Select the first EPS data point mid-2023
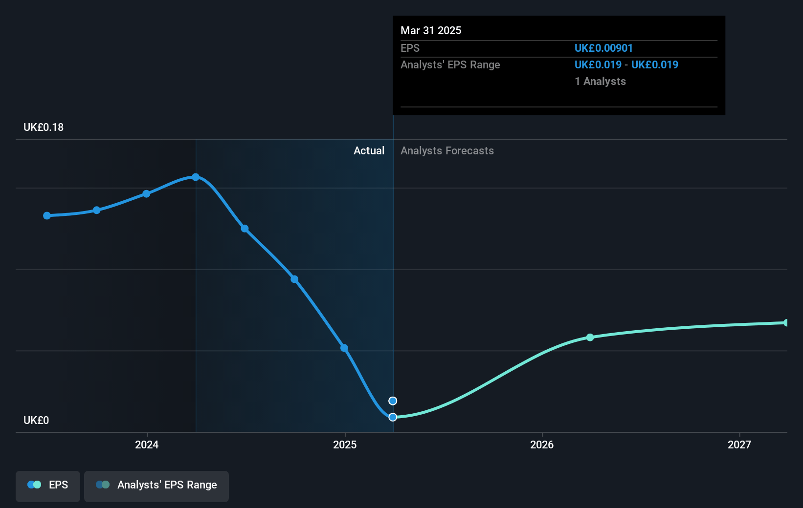 click(x=47, y=215)
